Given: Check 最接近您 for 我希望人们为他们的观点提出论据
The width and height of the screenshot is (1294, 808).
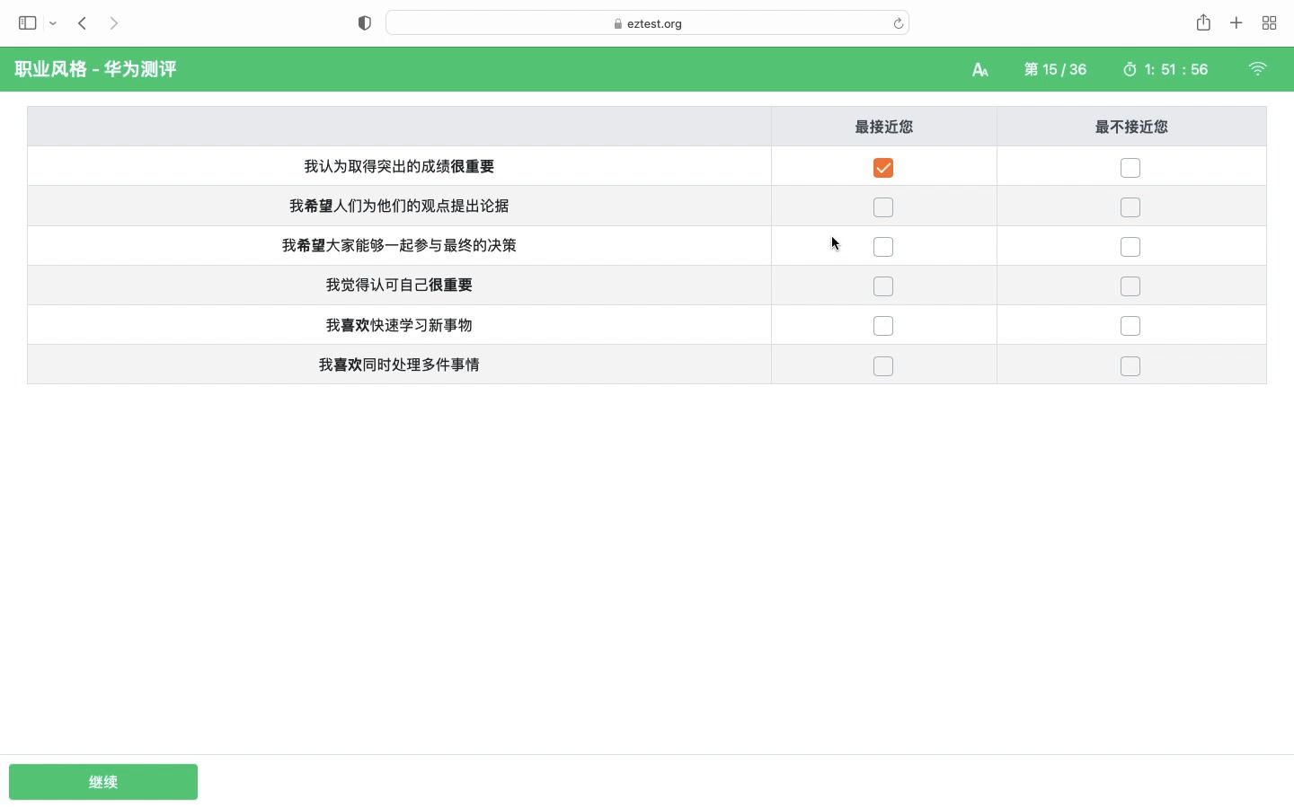Looking at the screenshot, I should [x=883, y=207].
